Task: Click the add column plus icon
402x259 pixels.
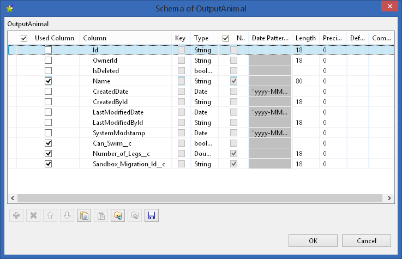Action: click(x=16, y=215)
